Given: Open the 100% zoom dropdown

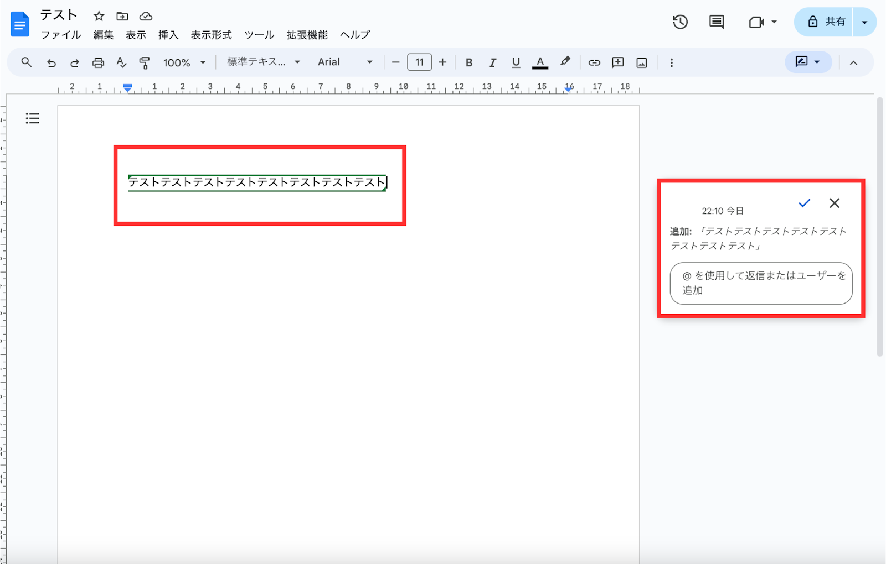Looking at the screenshot, I should [x=184, y=62].
